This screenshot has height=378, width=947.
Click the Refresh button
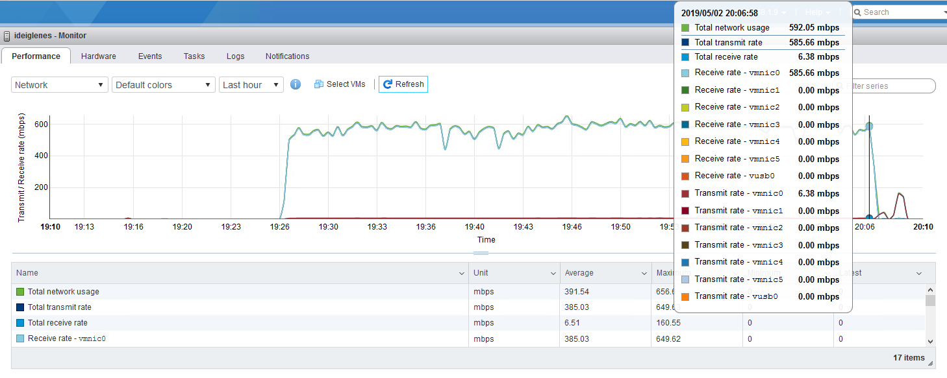[403, 84]
